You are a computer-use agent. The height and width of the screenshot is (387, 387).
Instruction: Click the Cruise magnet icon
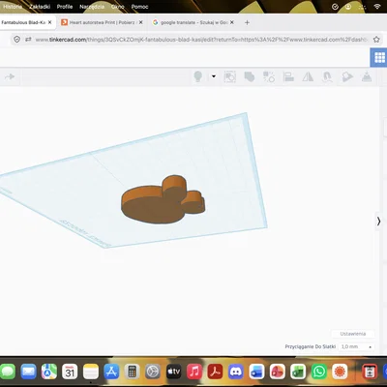pyautogui.click(x=327, y=76)
